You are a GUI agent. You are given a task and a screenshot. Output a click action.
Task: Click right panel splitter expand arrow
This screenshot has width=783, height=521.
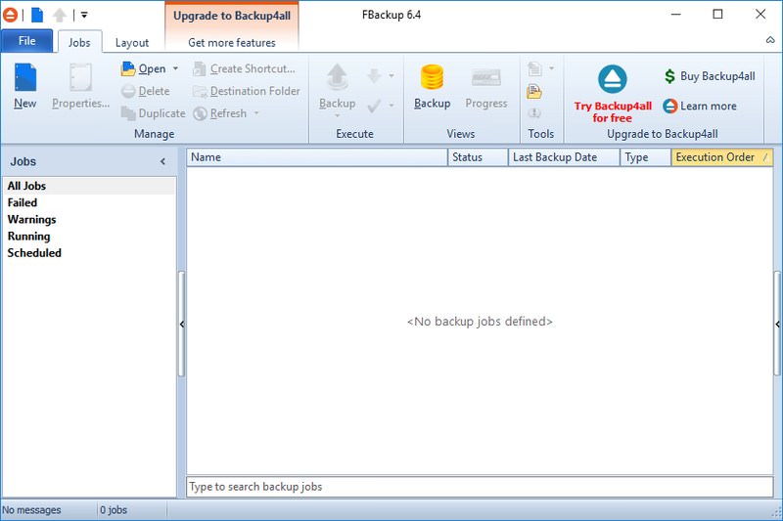coord(777,325)
